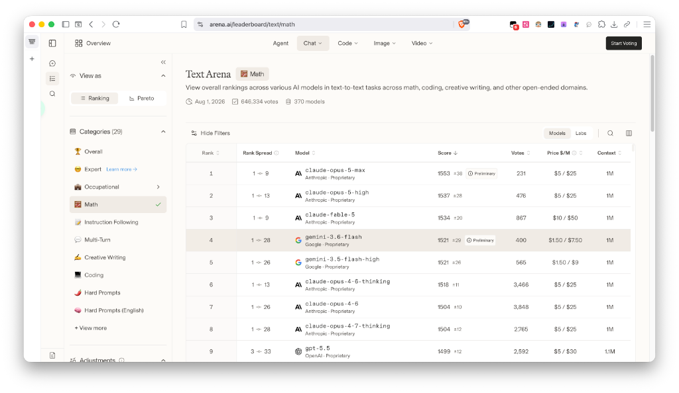679x393 pixels.
Task: Switch view to Pareto
Action: click(142, 98)
